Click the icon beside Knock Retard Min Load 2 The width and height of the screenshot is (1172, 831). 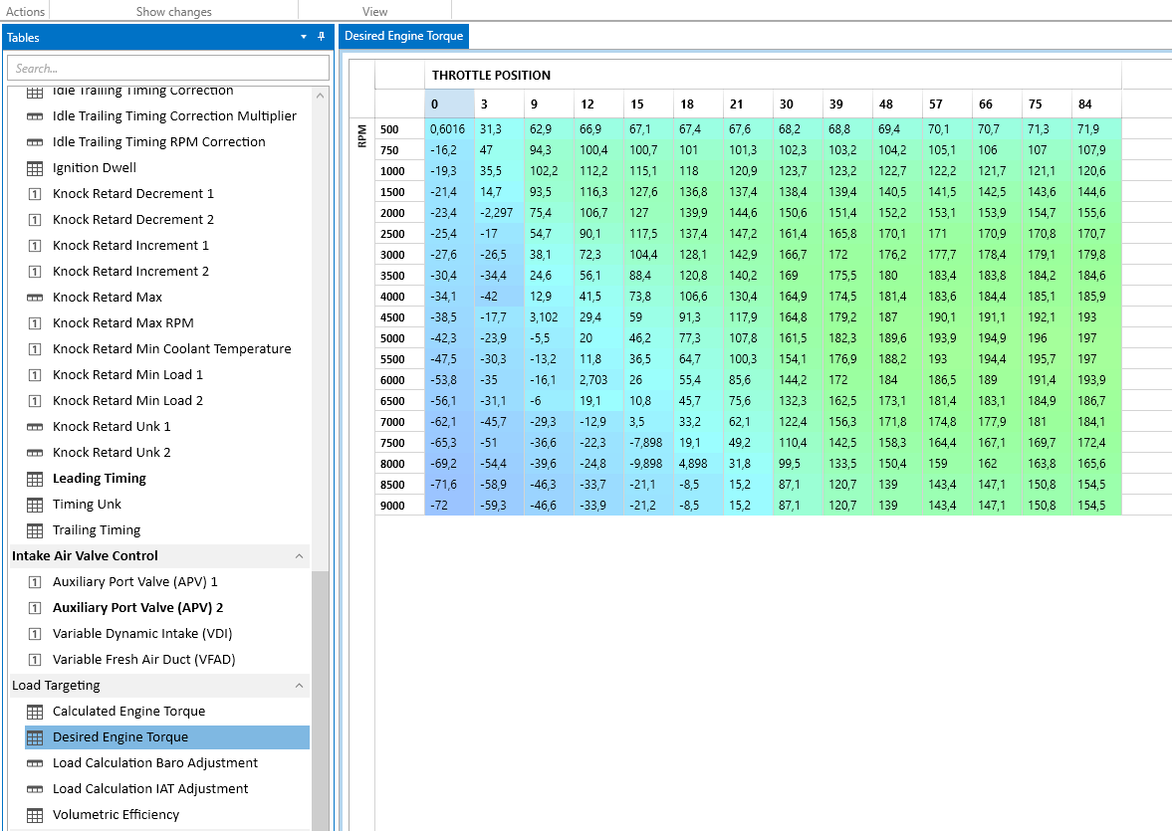35,401
